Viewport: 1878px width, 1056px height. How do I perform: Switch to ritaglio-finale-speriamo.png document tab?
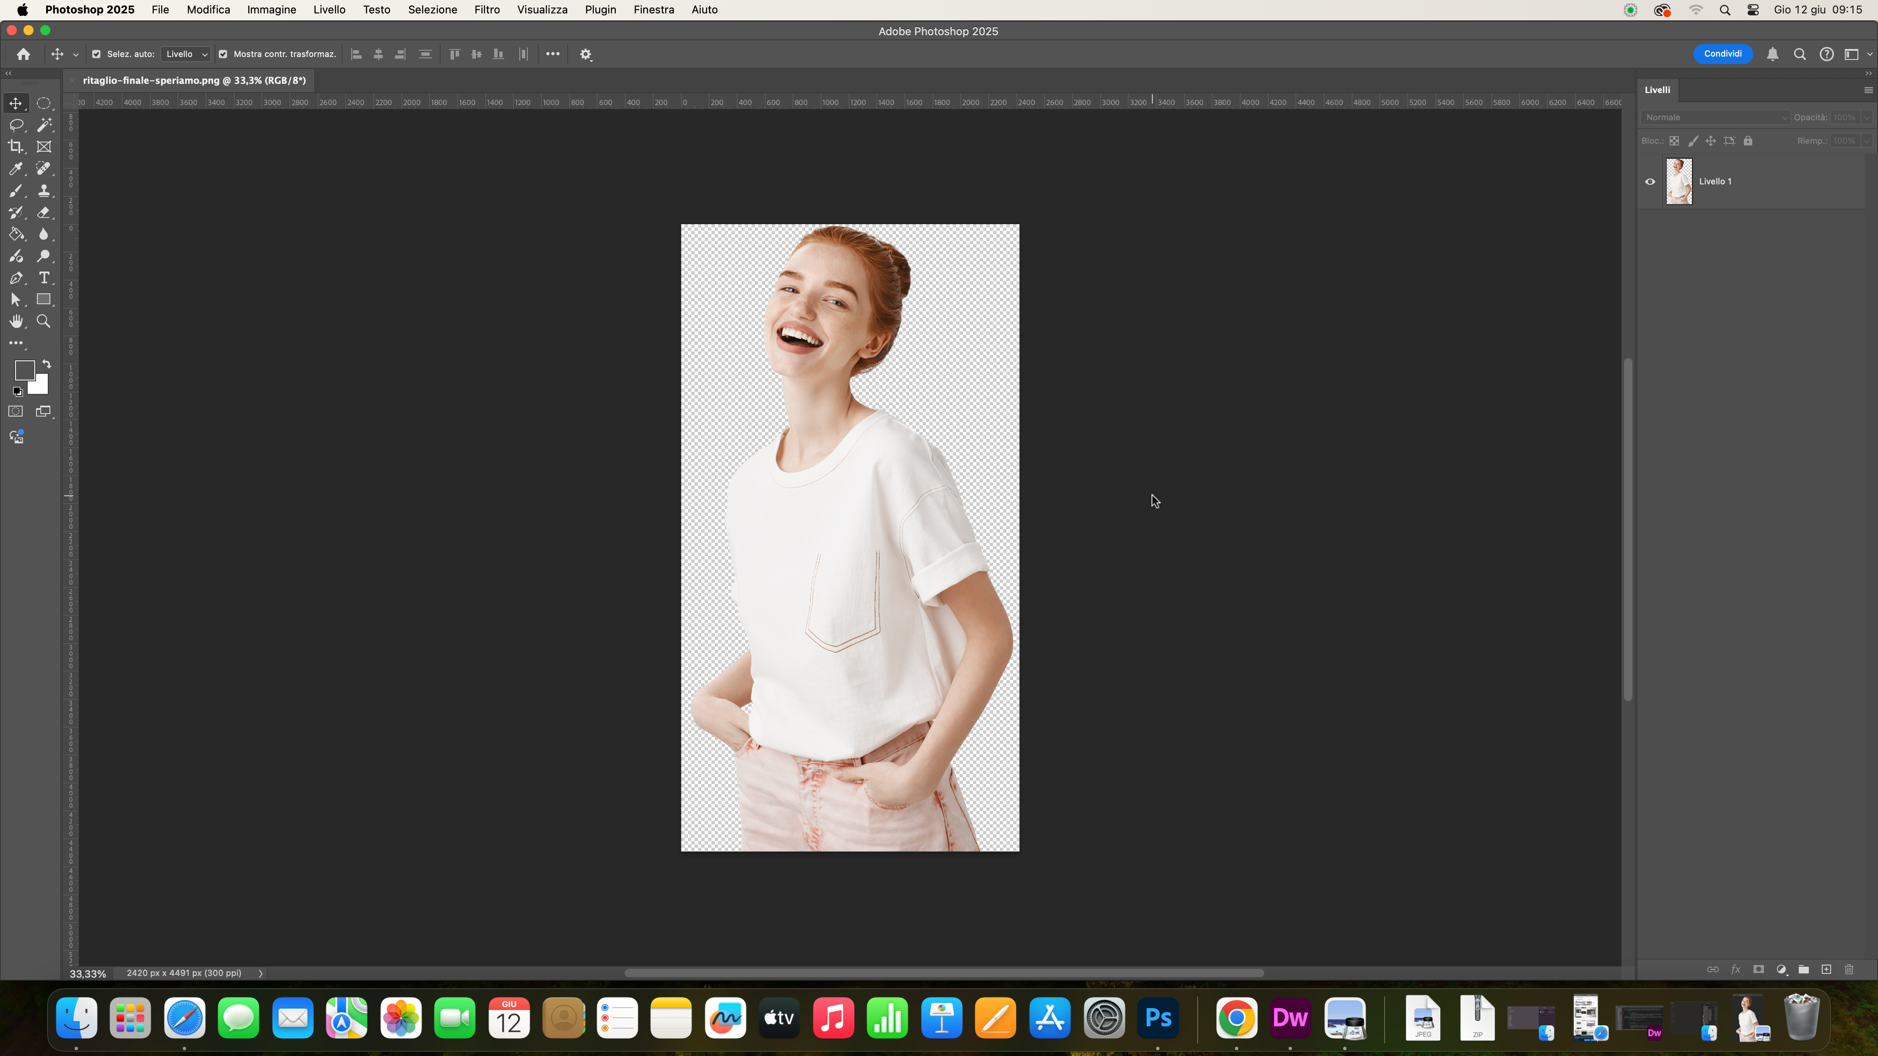194,80
